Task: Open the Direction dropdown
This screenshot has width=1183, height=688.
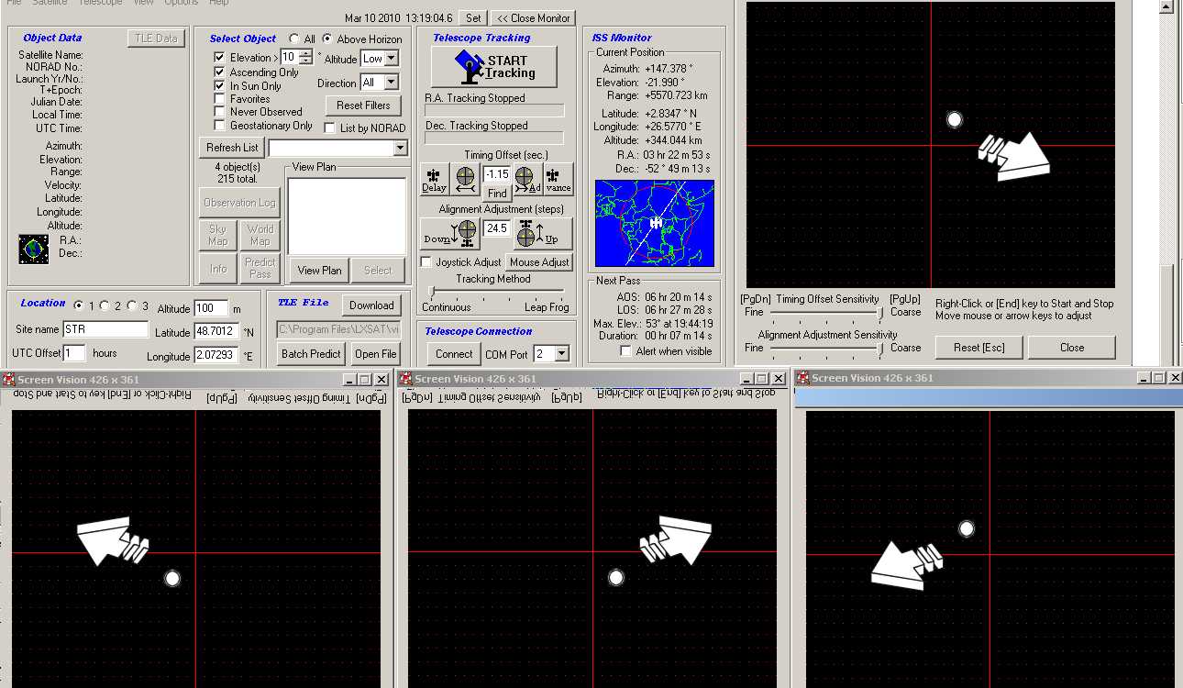Action: click(391, 83)
